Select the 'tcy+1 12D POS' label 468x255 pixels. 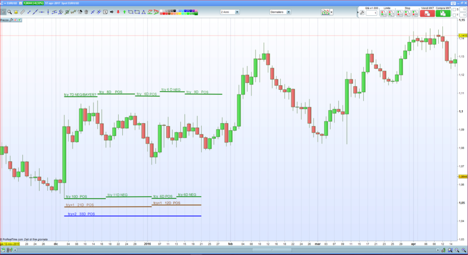tap(167, 203)
